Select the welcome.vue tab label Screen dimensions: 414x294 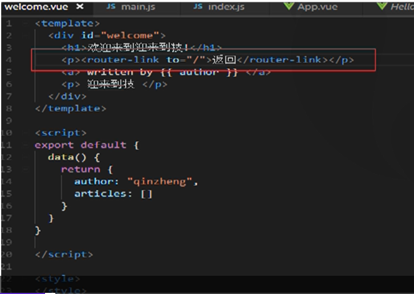(36, 7)
